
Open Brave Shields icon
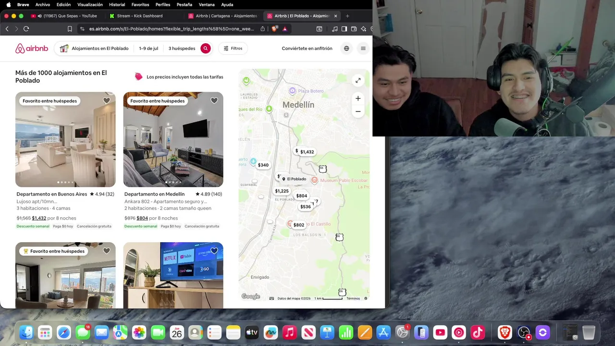click(x=275, y=29)
